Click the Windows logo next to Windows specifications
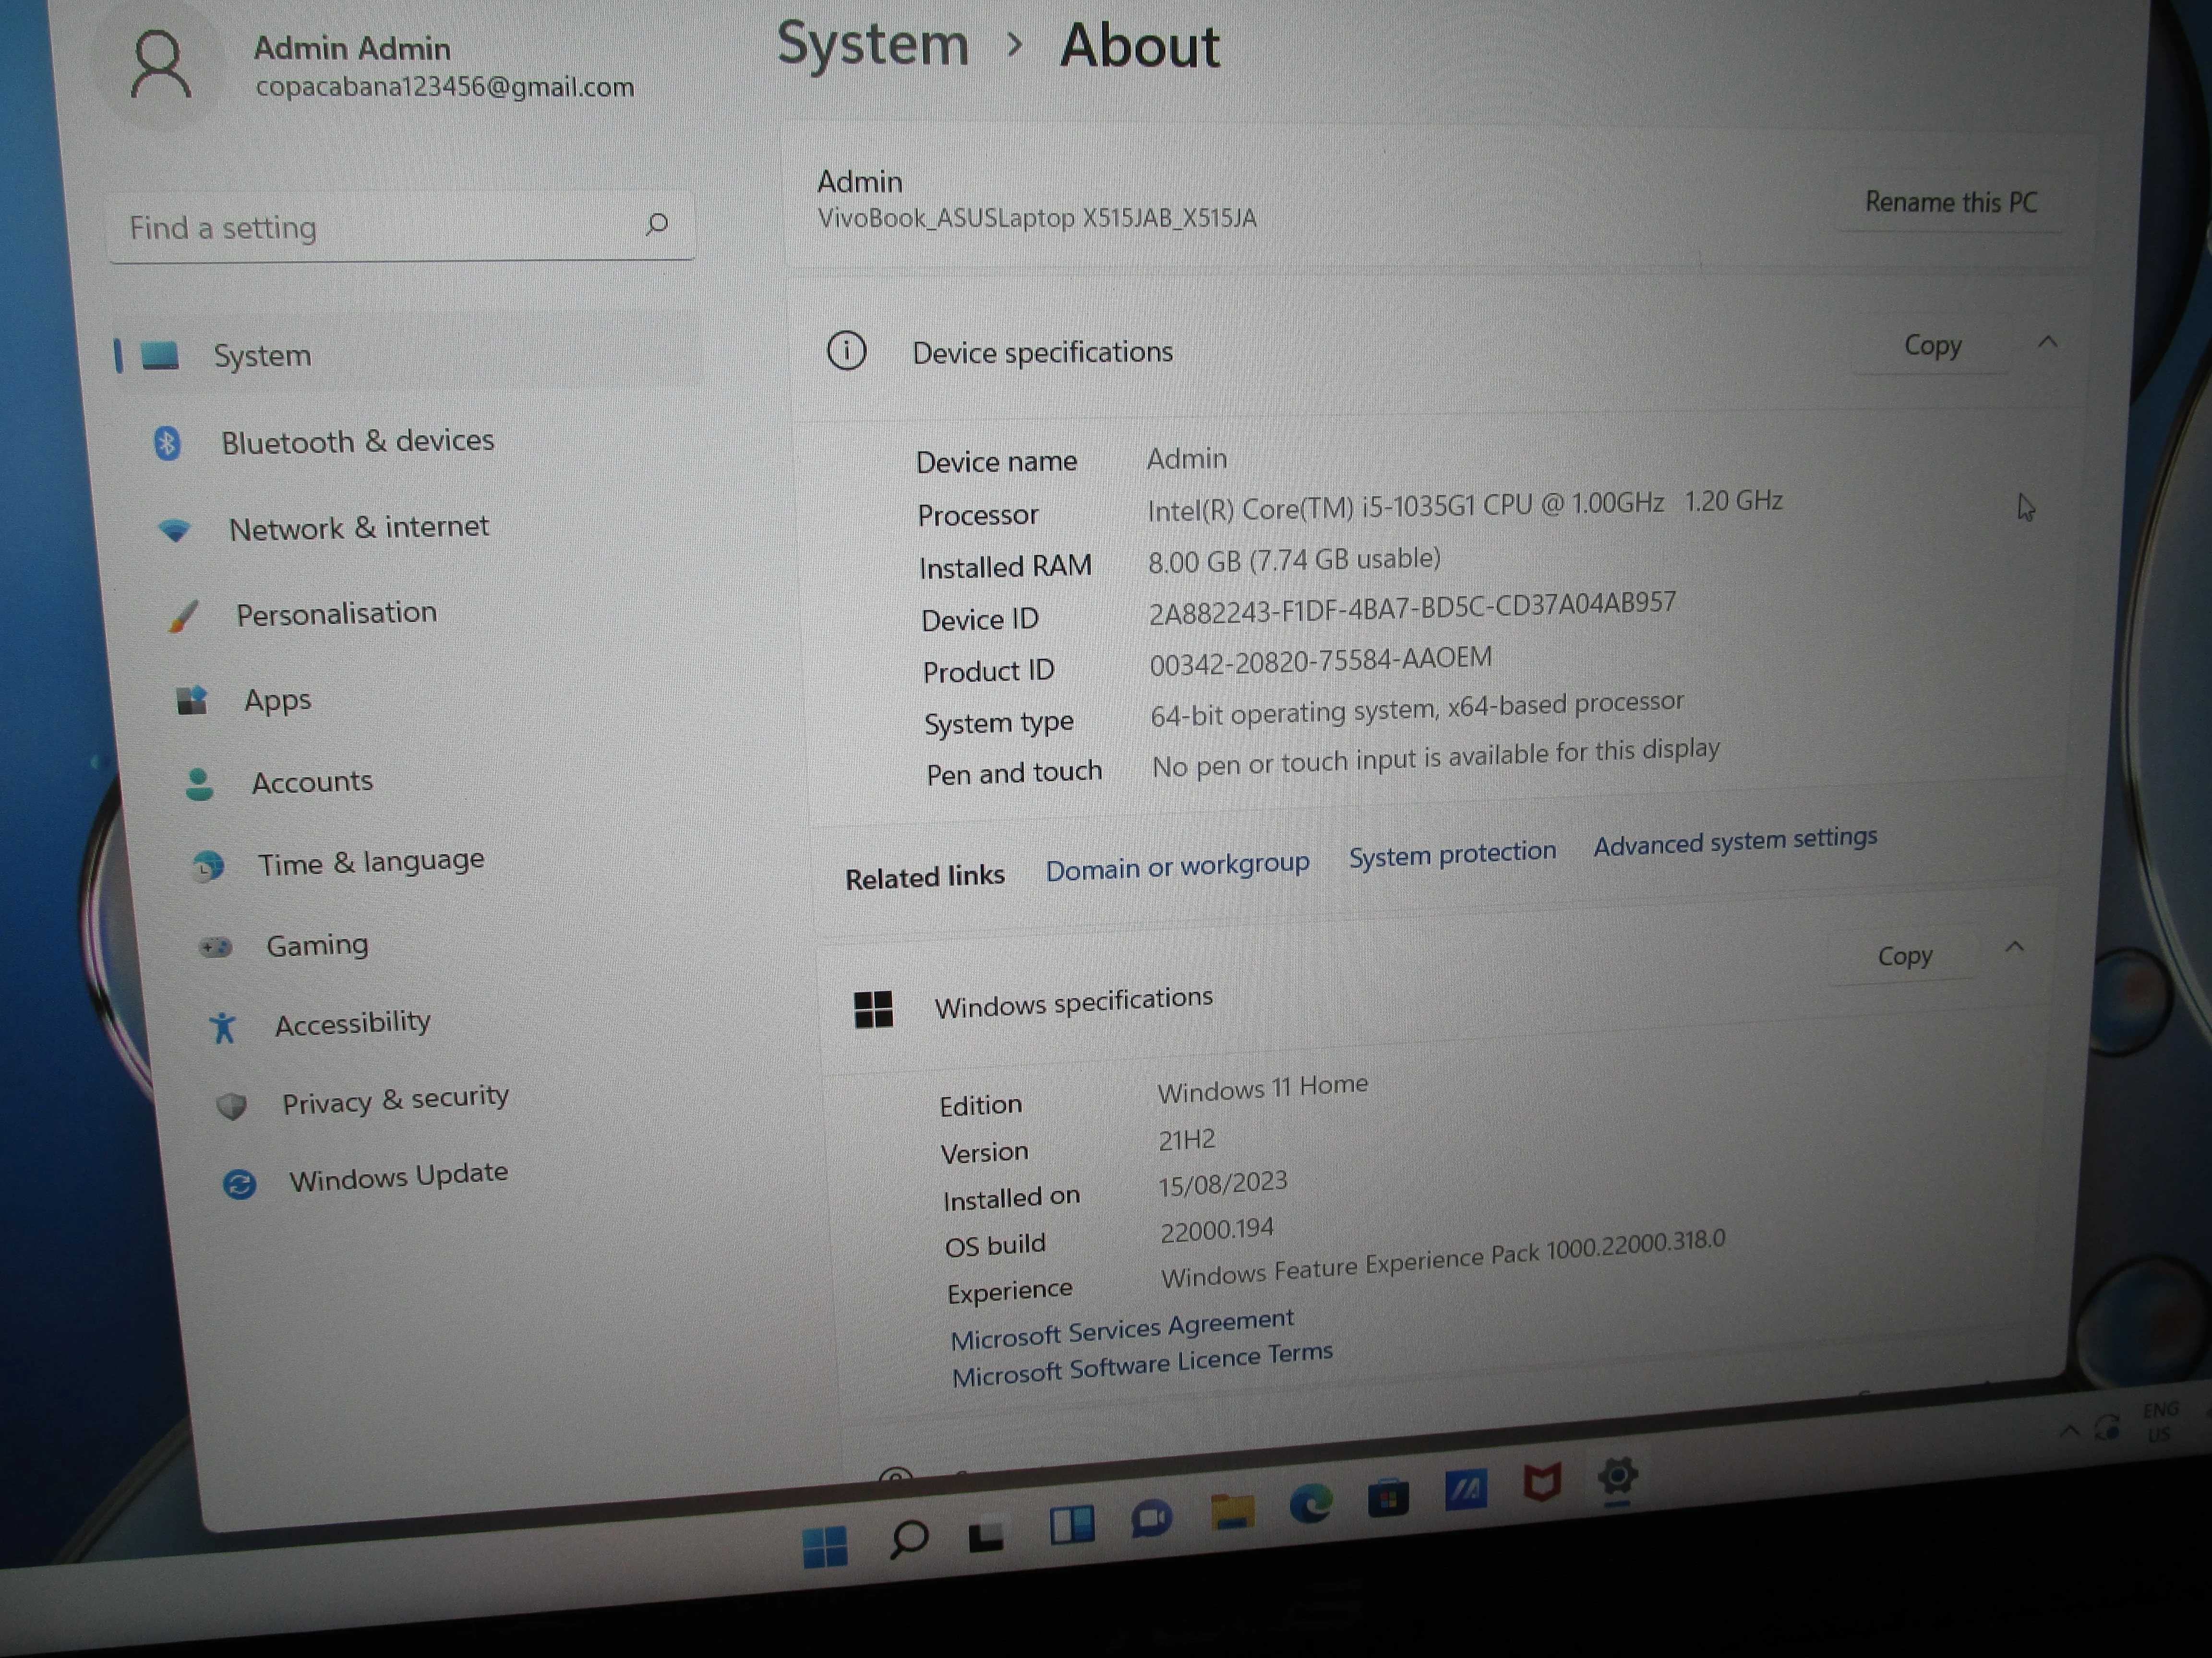The width and height of the screenshot is (2212, 1658). (873, 1009)
